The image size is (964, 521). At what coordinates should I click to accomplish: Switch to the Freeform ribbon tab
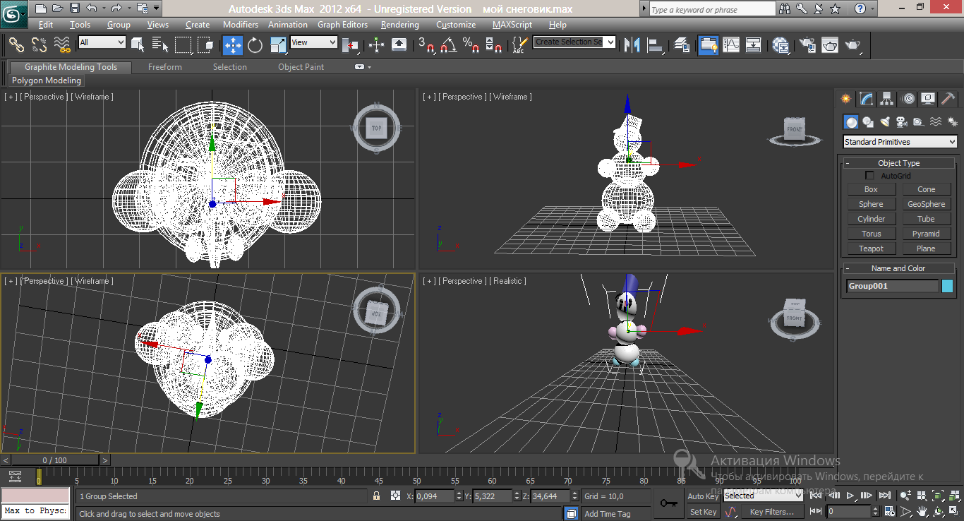(165, 67)
